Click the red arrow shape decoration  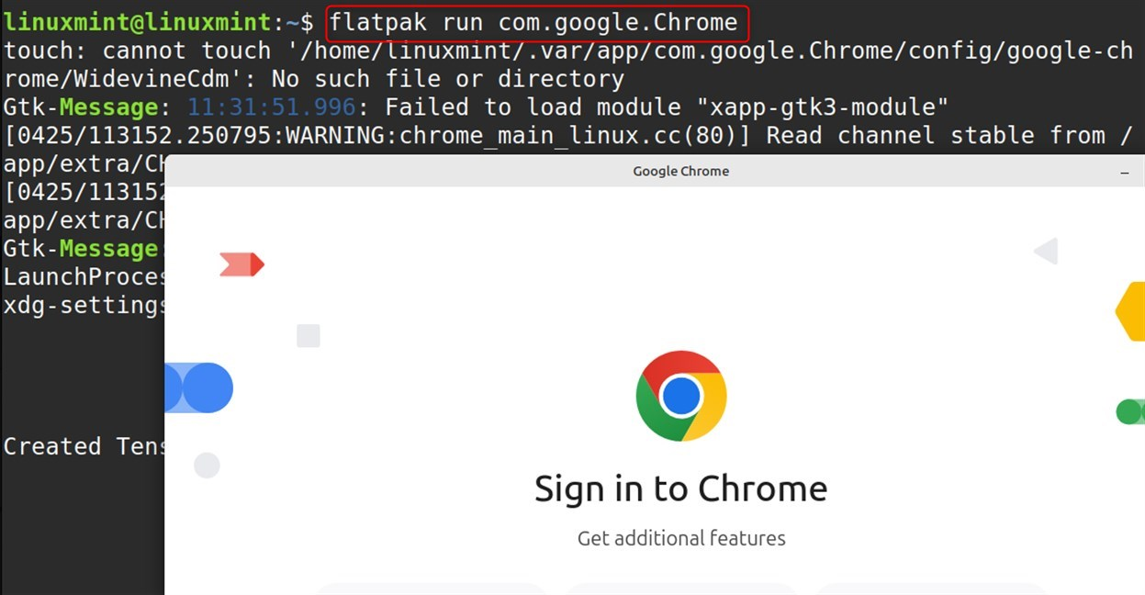[x=242, y=265]
